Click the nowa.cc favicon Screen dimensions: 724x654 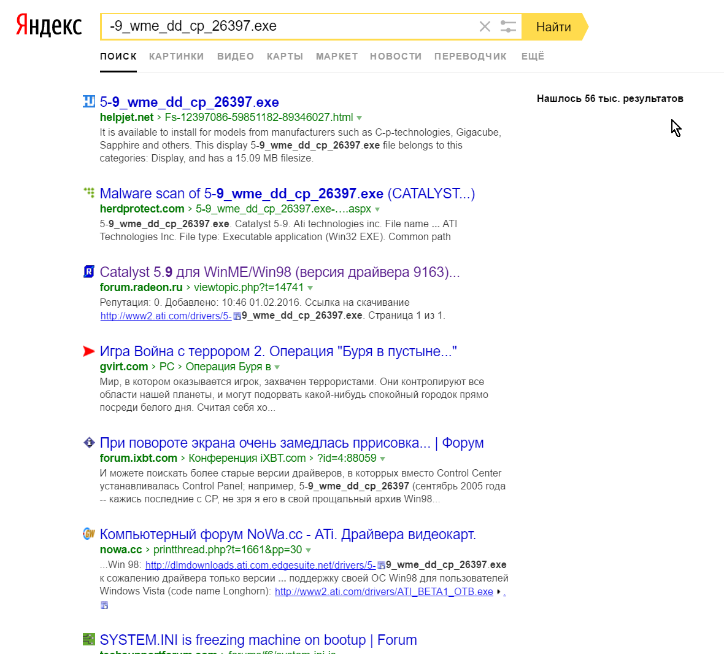point(88,534)
